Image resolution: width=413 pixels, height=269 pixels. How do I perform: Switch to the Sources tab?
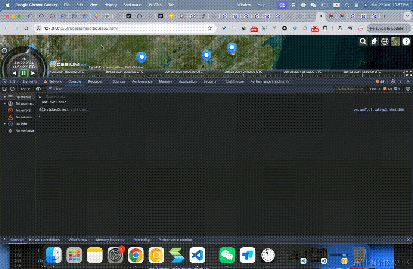(119, 81)
